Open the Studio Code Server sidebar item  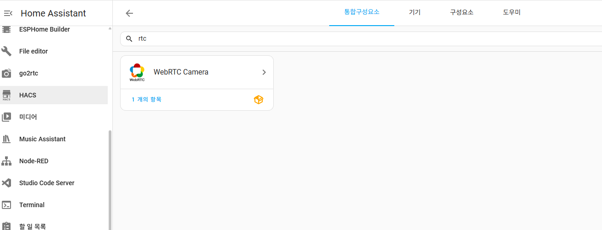[x=54, y=183]
